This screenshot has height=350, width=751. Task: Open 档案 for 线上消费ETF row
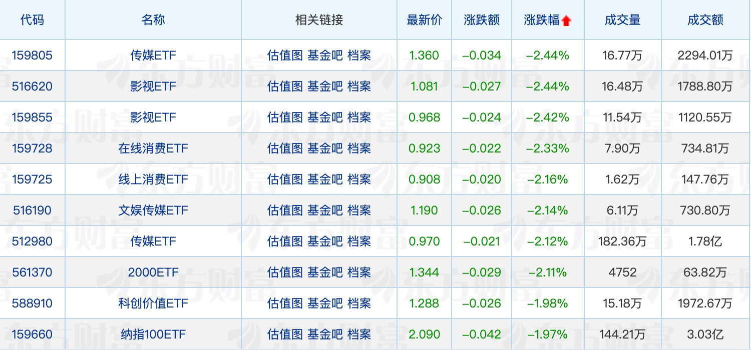coord(359,179)
